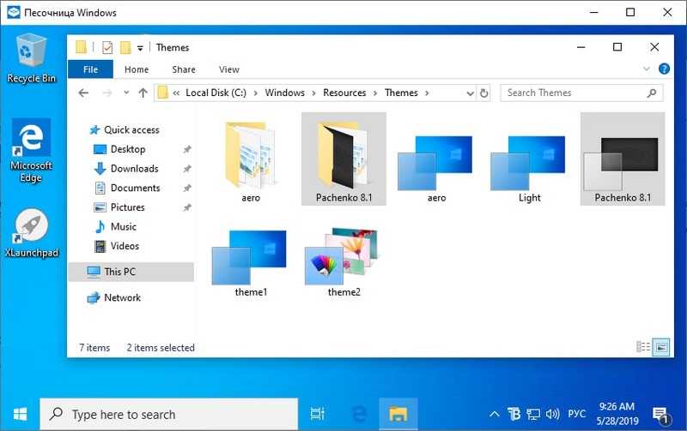Open the Action Center notifications icon
The height and width of the screenshot is (431, 687).
pyautogui.click(x=660, y=415)
